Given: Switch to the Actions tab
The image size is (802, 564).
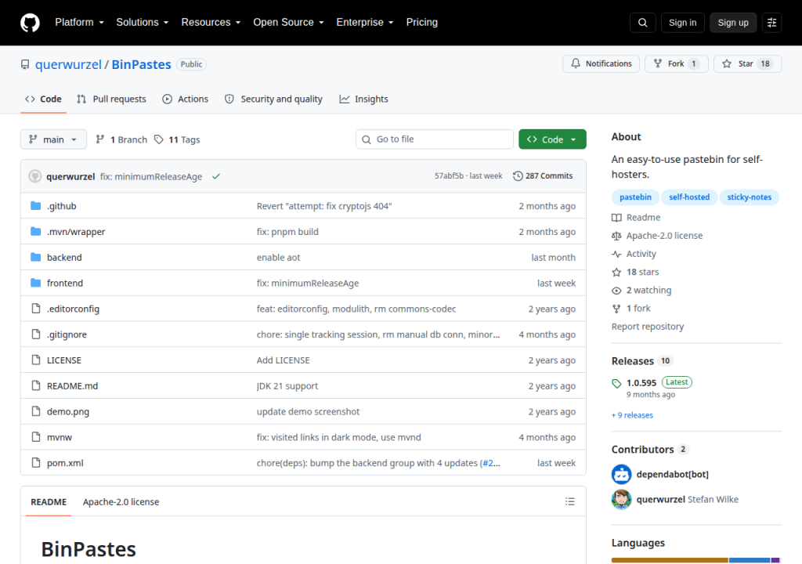Looking at the screenshot, I should click(186, 99).
